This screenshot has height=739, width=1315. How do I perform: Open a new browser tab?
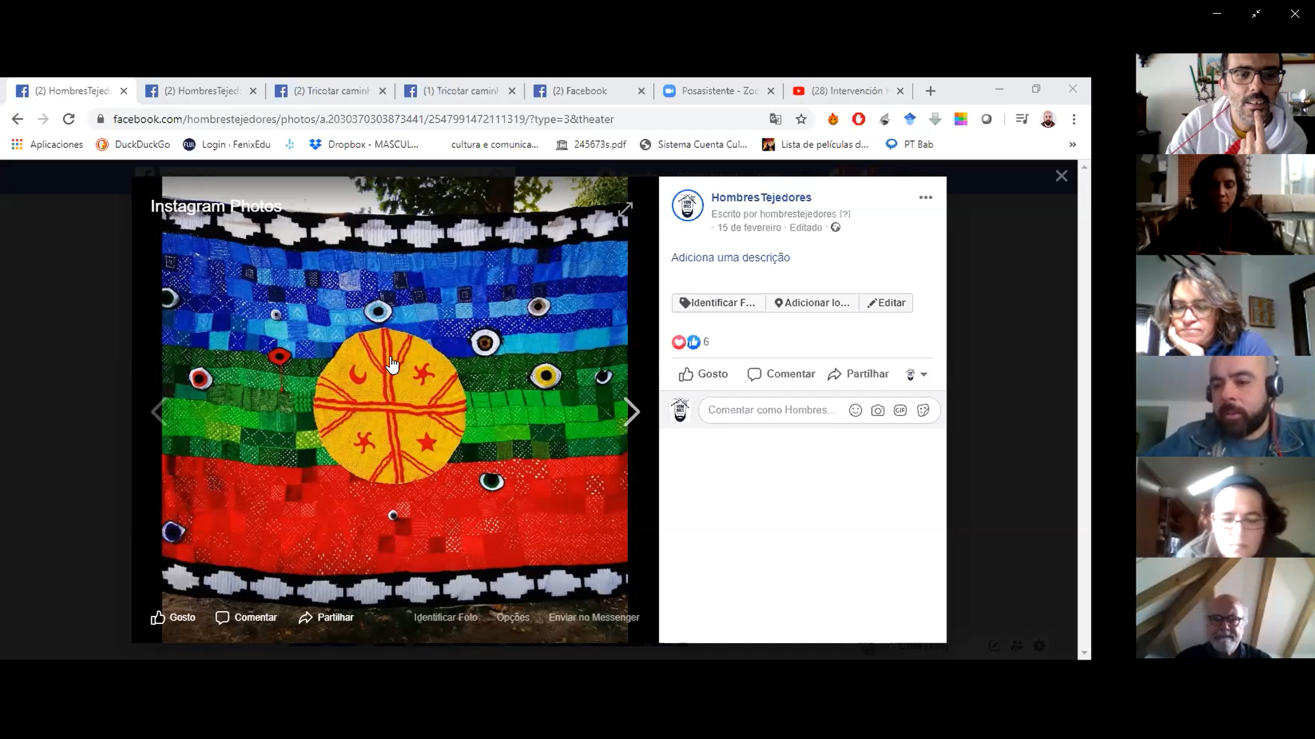pyautogui.click(x=930, y=91)
